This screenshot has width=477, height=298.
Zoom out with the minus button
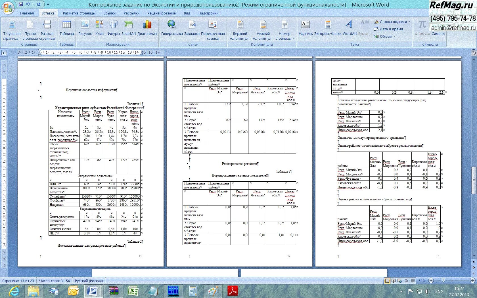coord(431,281)
